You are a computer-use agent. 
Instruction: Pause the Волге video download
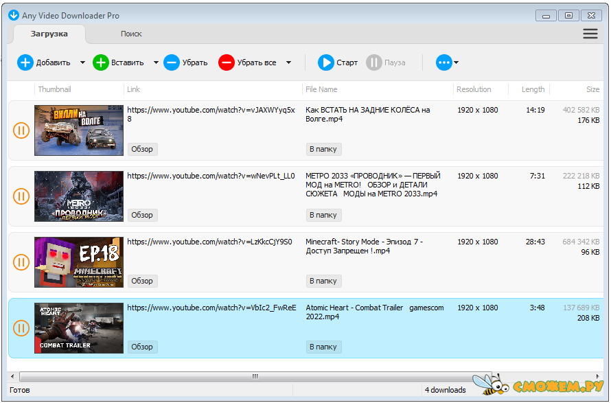tap(21, 130)
